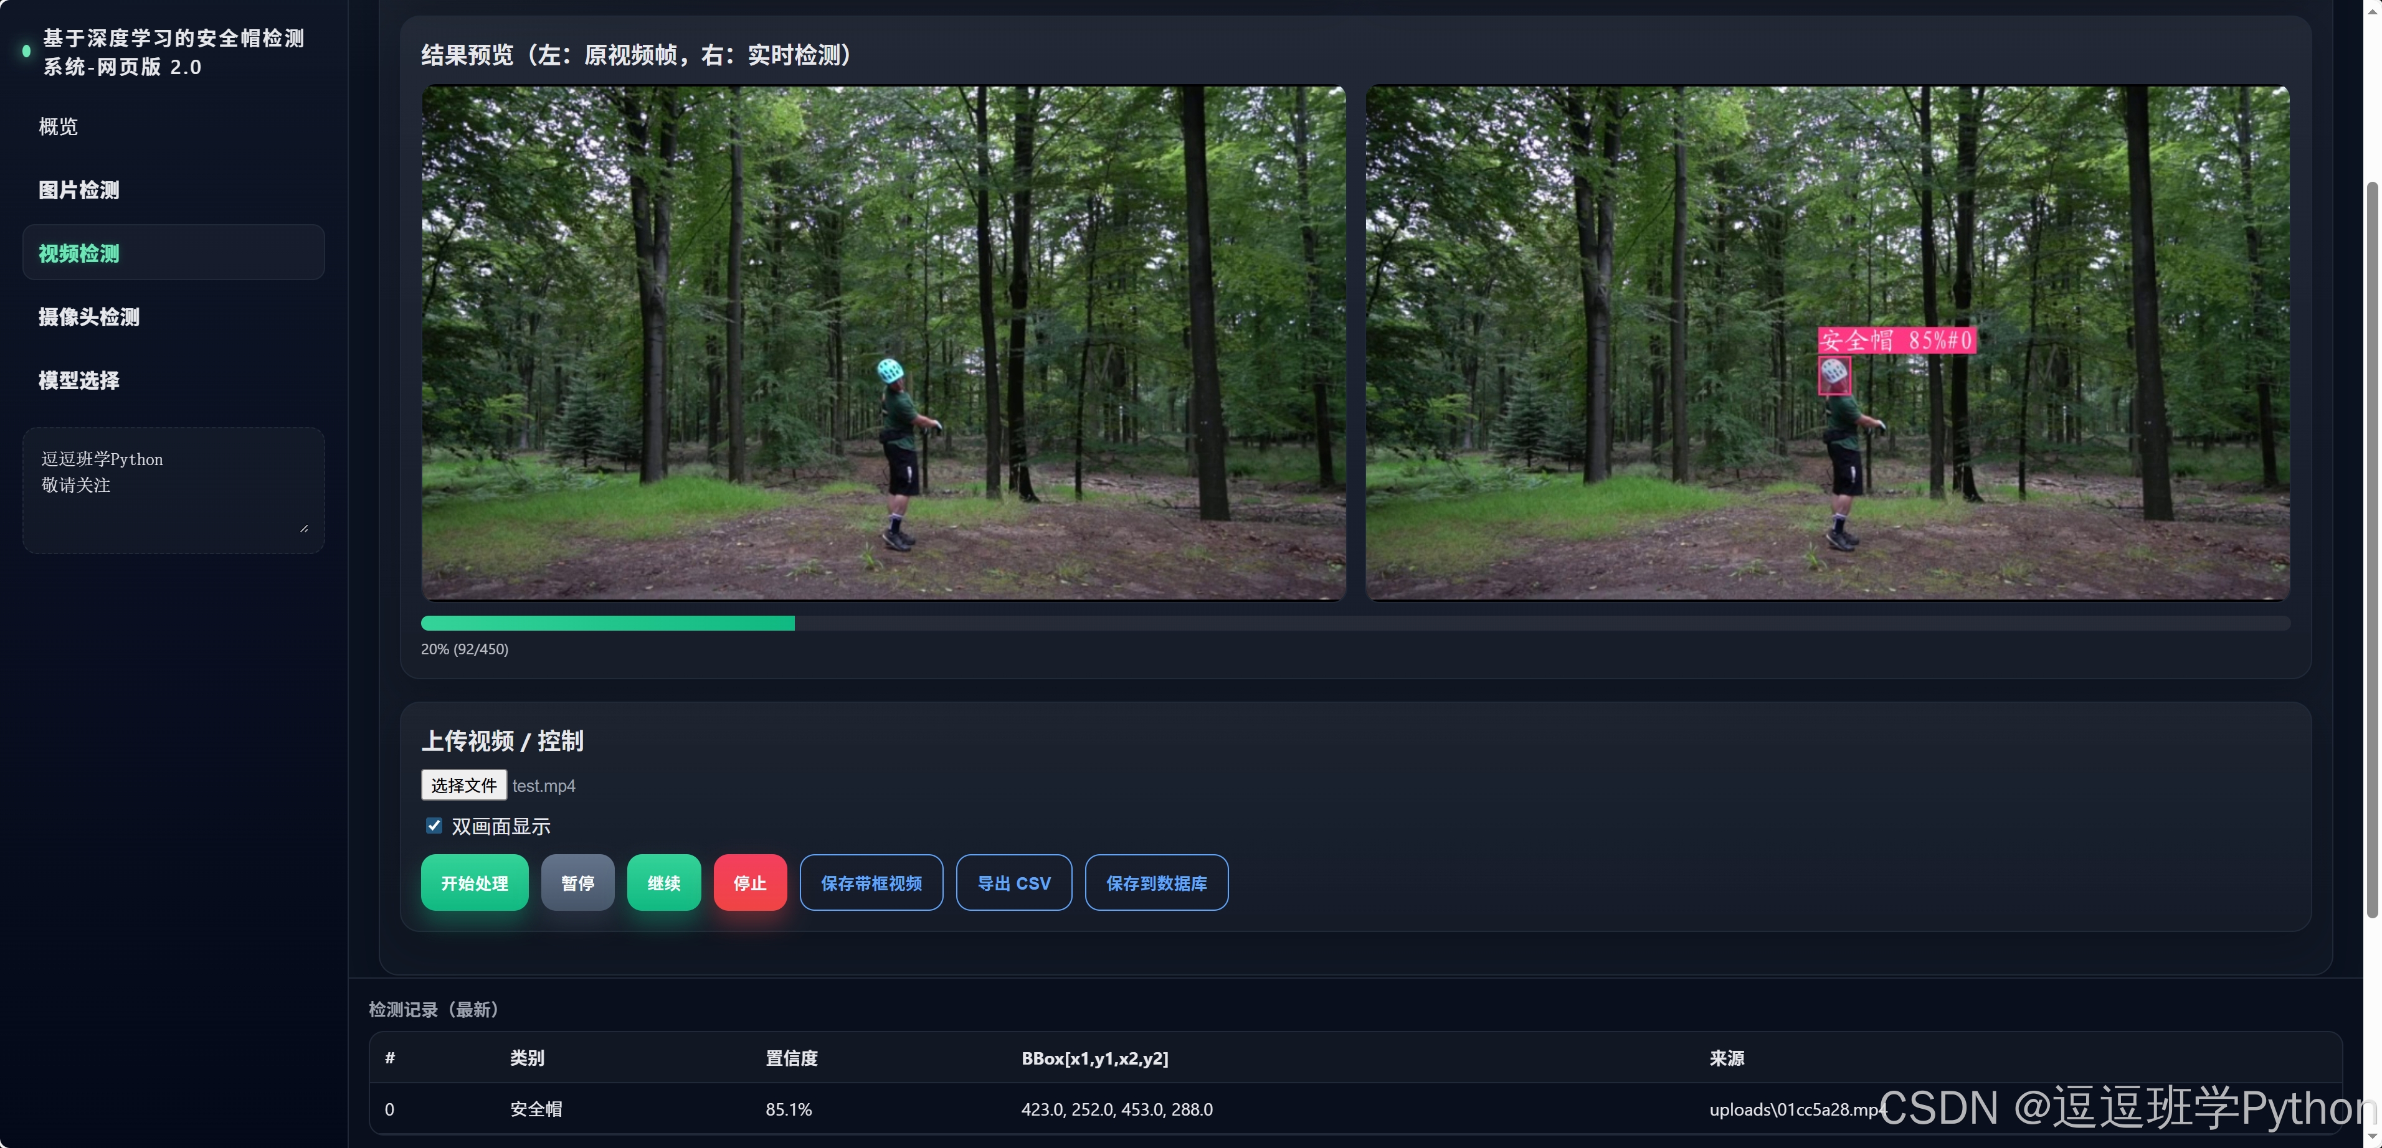Click inside the 逗逗班学Python text area

173,490
